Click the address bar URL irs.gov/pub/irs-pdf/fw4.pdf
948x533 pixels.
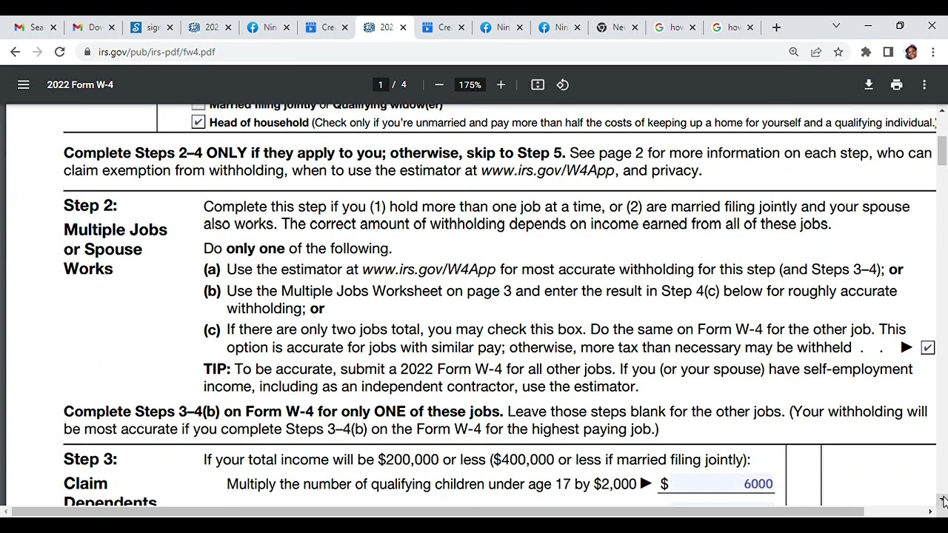[157, 53]
